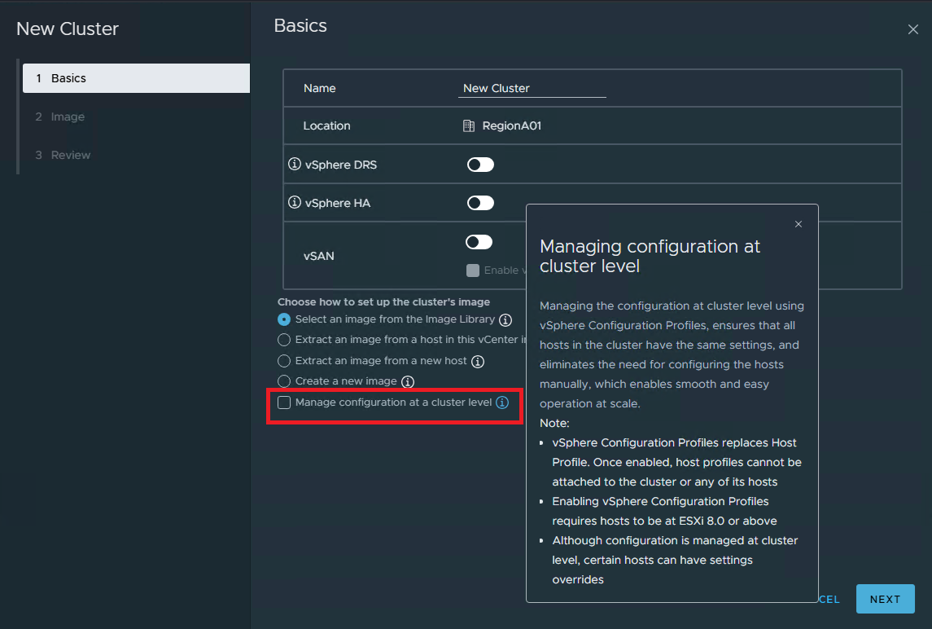Edit the cluster Name field
Screen dimensions: 932x629
click(532, 88)
